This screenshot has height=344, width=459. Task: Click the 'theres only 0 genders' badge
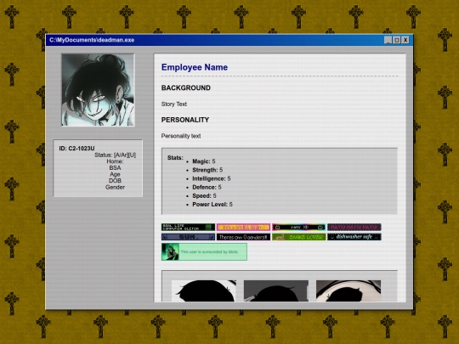243,237
